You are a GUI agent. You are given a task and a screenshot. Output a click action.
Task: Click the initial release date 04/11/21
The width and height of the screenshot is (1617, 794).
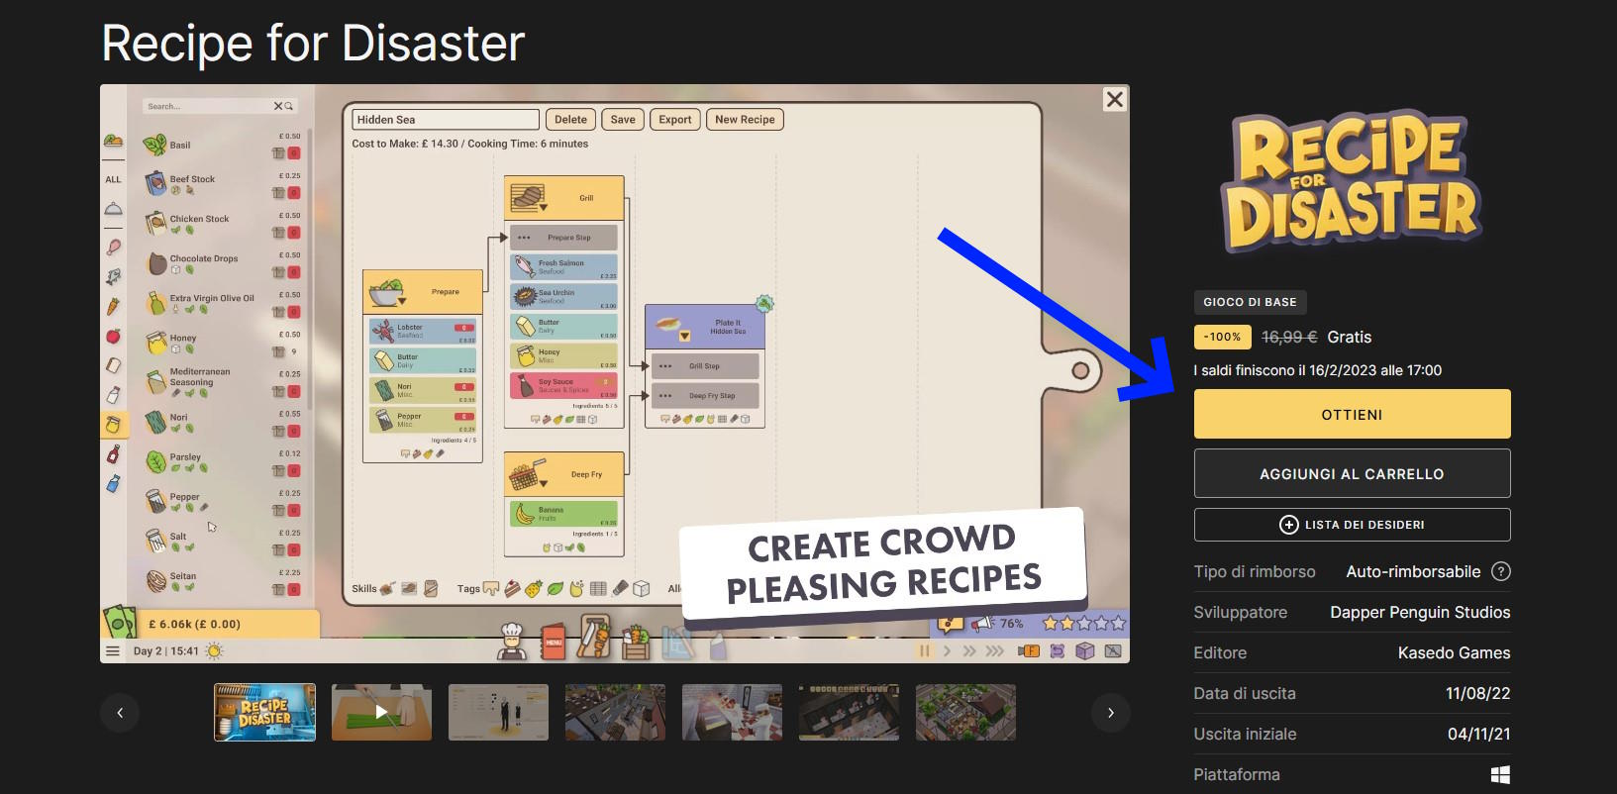1478,734
